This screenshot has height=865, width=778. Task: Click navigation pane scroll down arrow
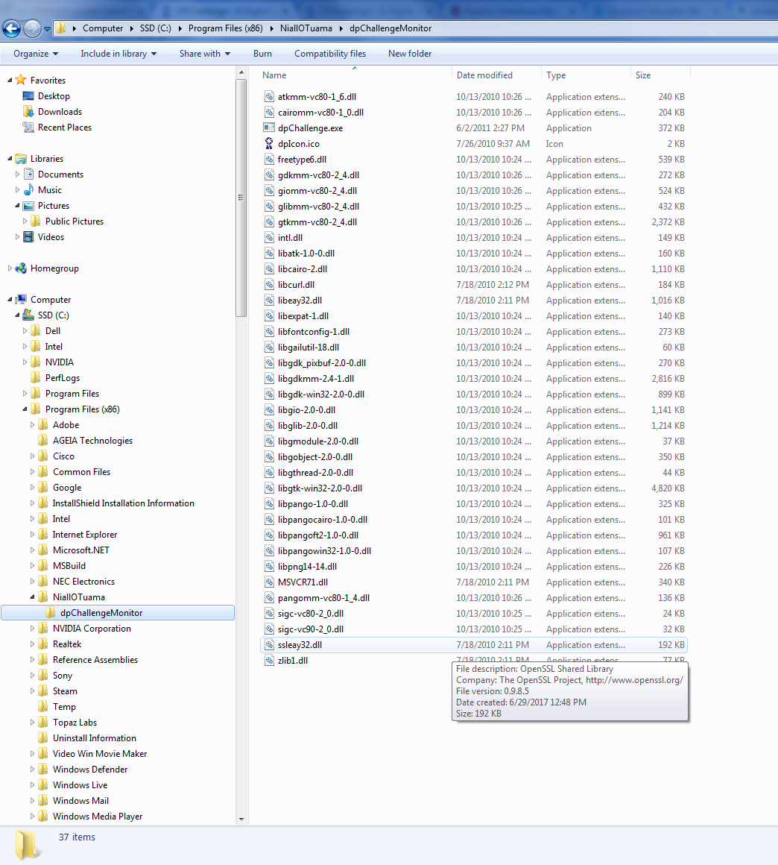[x=241, y=820]
